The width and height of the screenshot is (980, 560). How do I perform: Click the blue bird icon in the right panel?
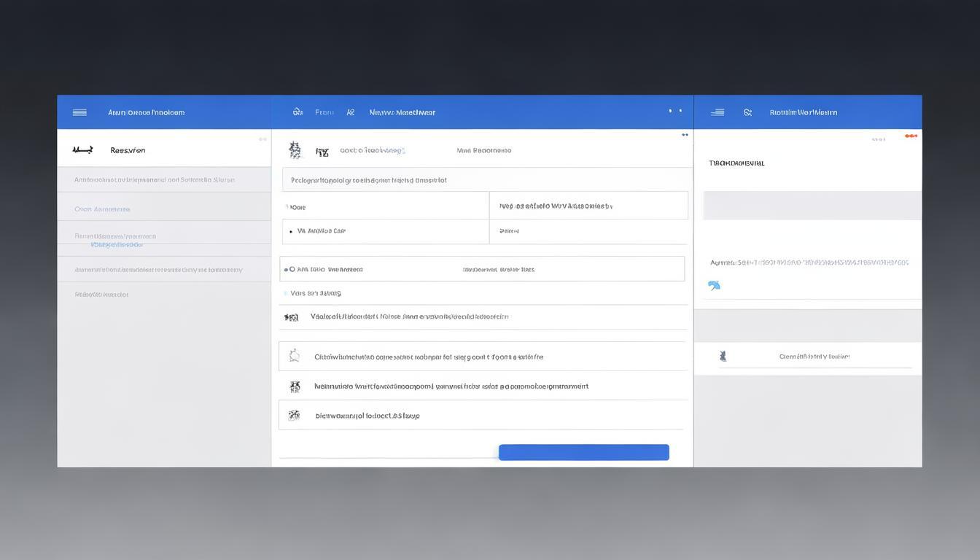click(x=714, y=286)
